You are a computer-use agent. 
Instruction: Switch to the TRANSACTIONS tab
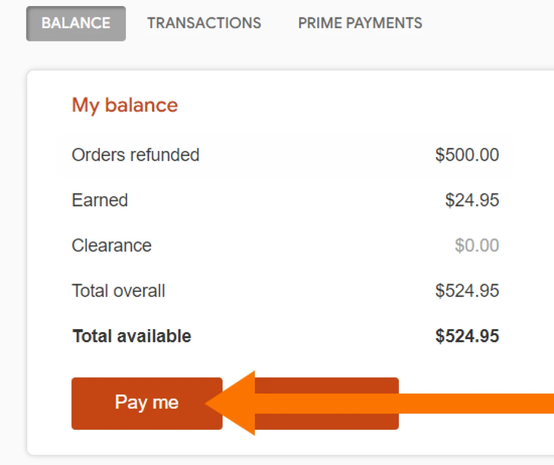pyautogui.click(x=204, y=23)
